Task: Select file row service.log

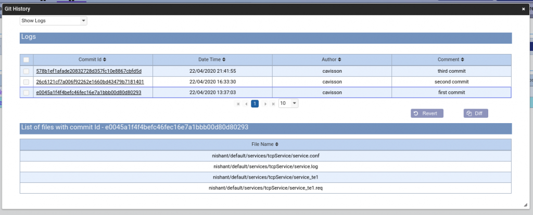Action: click(x=265, y=167)
